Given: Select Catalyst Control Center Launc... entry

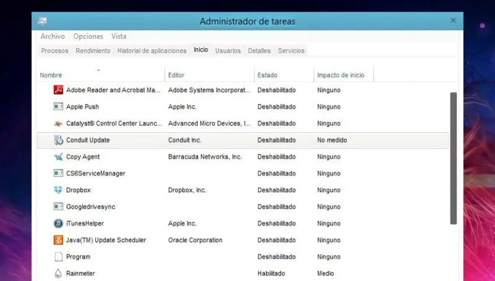Looking at the screenshot, I should (114, 124).
